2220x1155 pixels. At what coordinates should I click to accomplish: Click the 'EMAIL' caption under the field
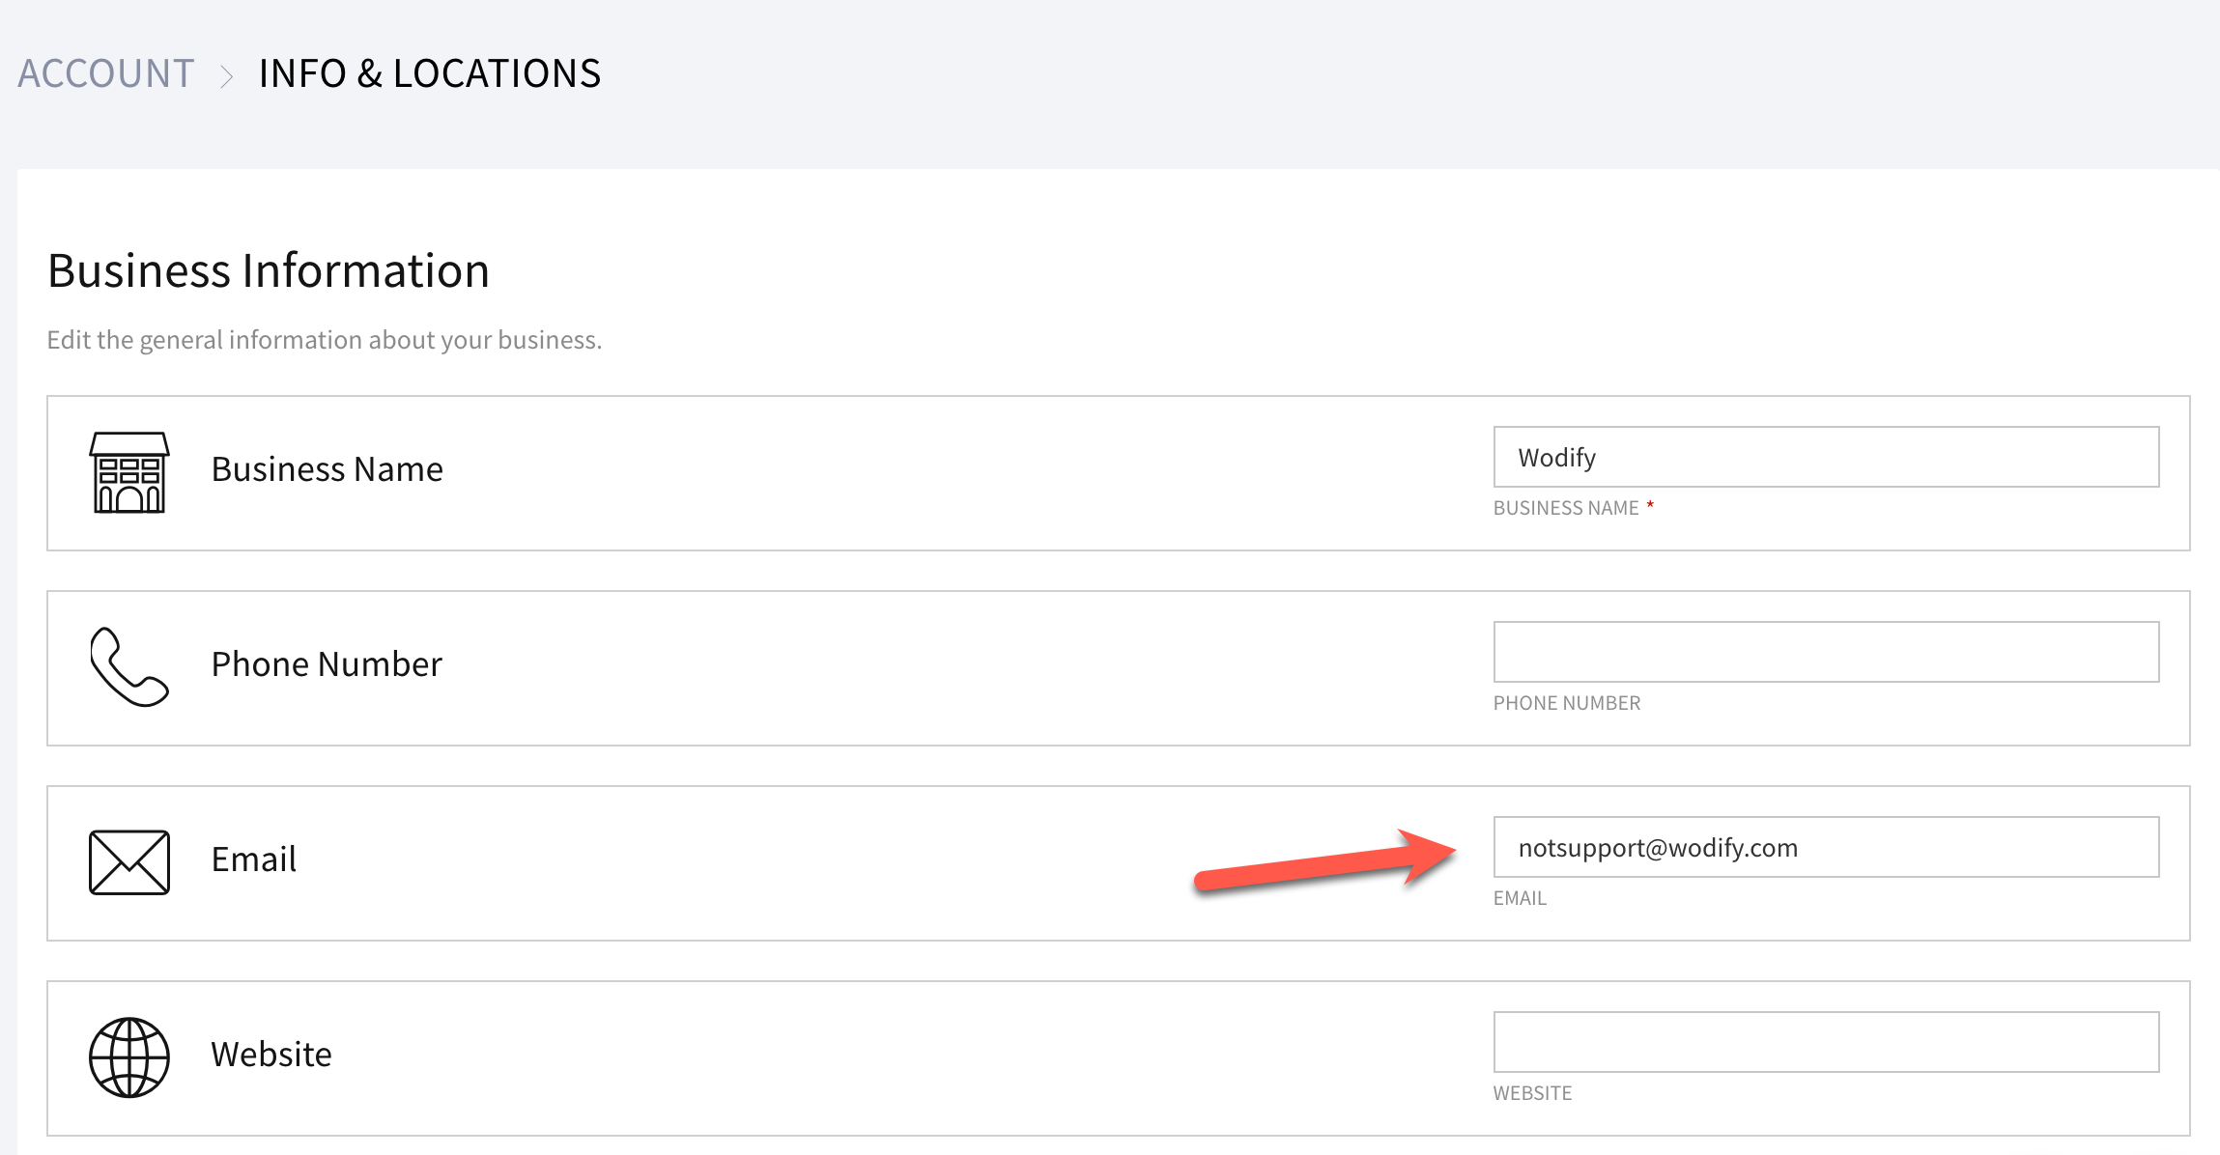click(x=1520, y=898)
